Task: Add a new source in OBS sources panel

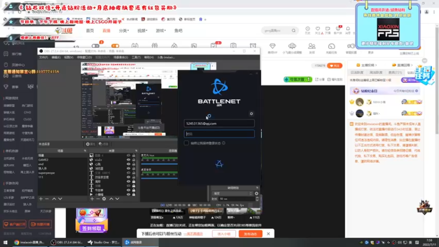Action: tap(92, 199)
